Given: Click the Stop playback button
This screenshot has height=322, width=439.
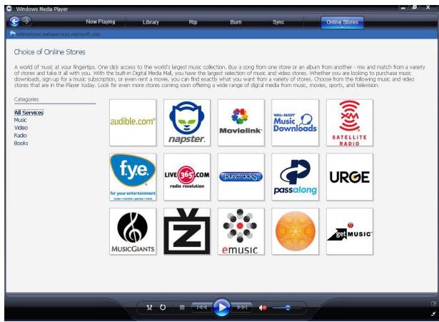Looking at the screenshot, I should [182, 308].
